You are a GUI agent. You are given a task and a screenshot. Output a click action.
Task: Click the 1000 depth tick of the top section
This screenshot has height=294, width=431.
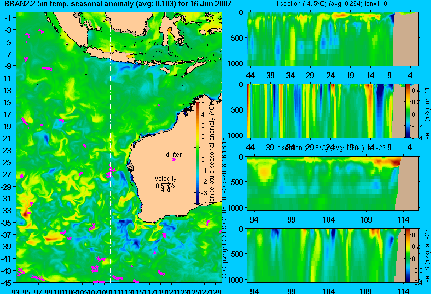click(236, 63)
